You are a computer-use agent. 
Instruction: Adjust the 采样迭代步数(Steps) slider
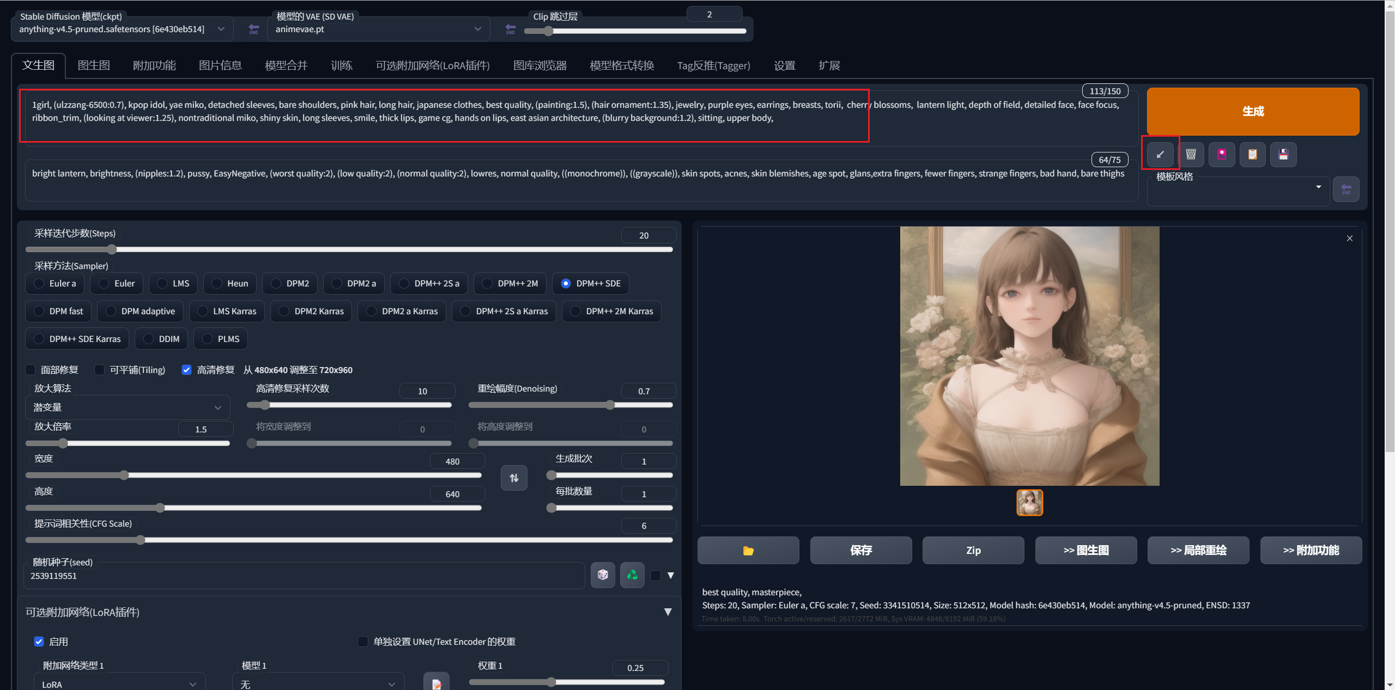pos(349,250)
